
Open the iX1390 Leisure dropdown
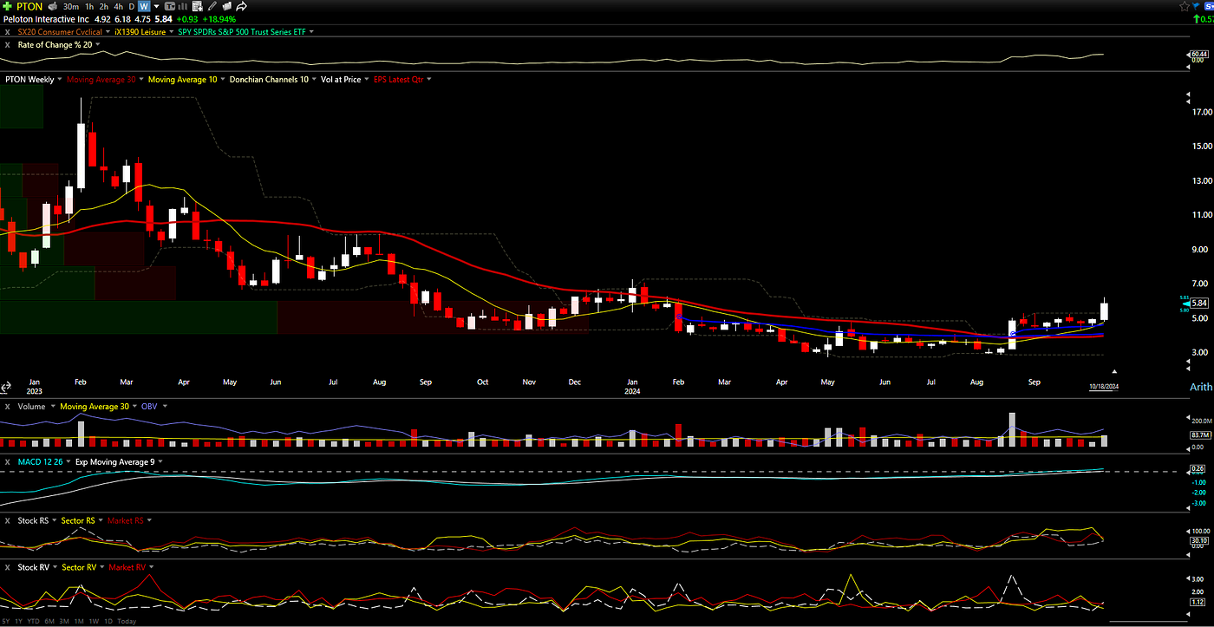(172, 32)
